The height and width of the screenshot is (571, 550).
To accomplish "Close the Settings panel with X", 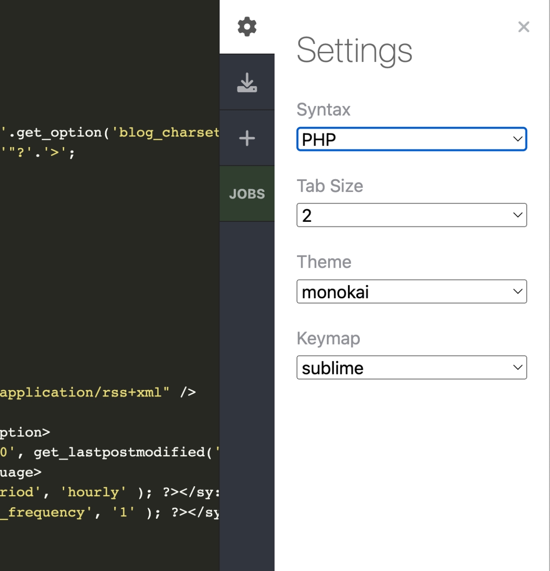I will click(523, 27).
